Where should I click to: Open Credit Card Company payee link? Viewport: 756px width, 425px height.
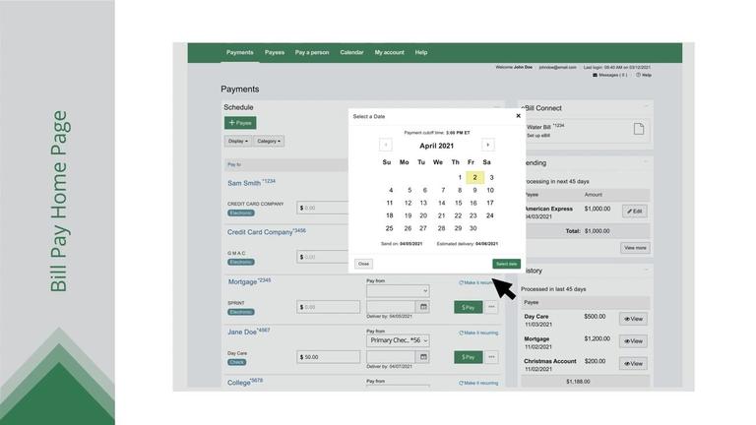(267, 232)
